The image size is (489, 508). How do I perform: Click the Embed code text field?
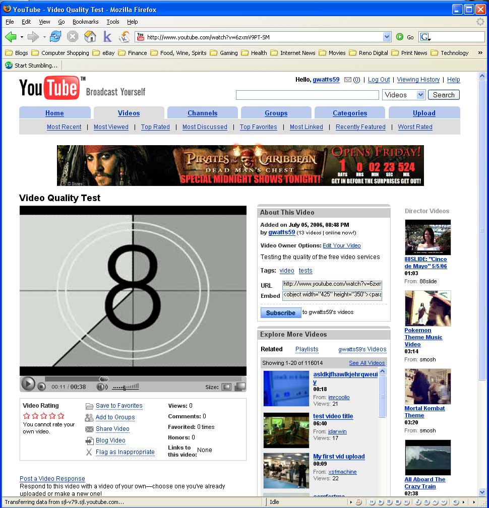332,295
